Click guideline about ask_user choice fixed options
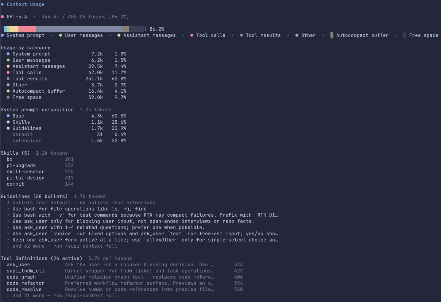 click(142, 234)
